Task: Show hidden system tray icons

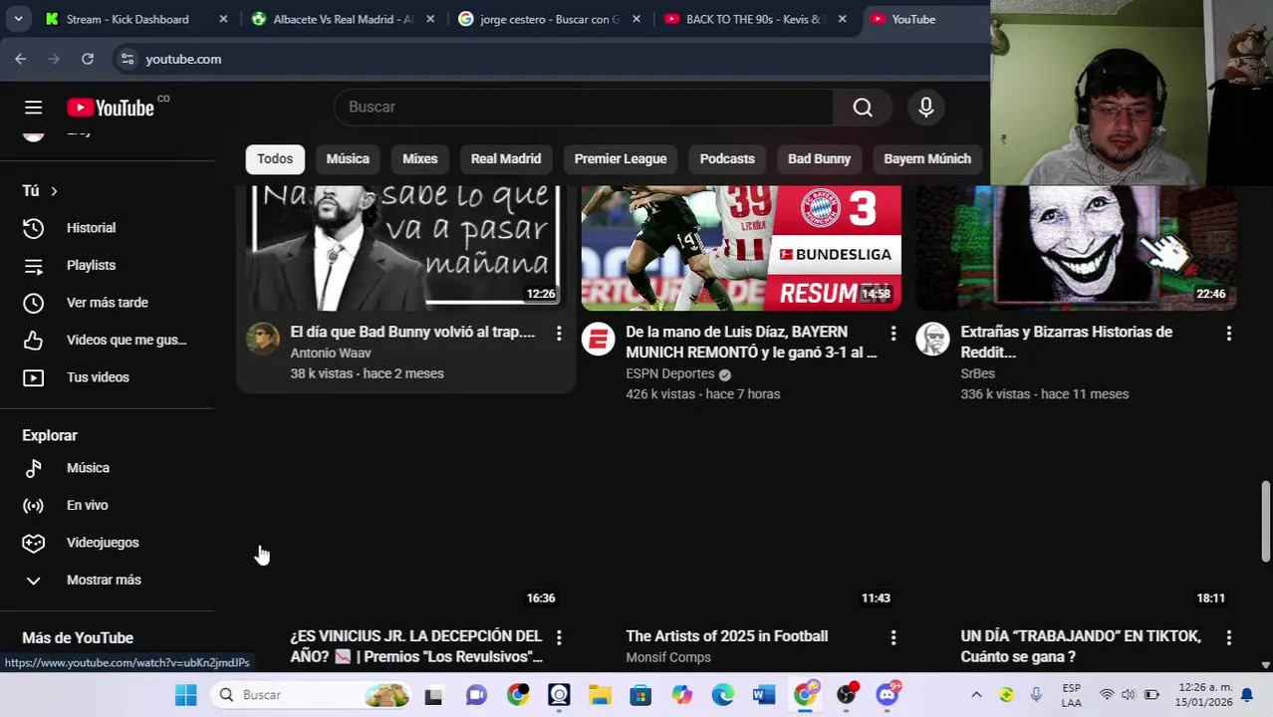Action: pos(976,695)
